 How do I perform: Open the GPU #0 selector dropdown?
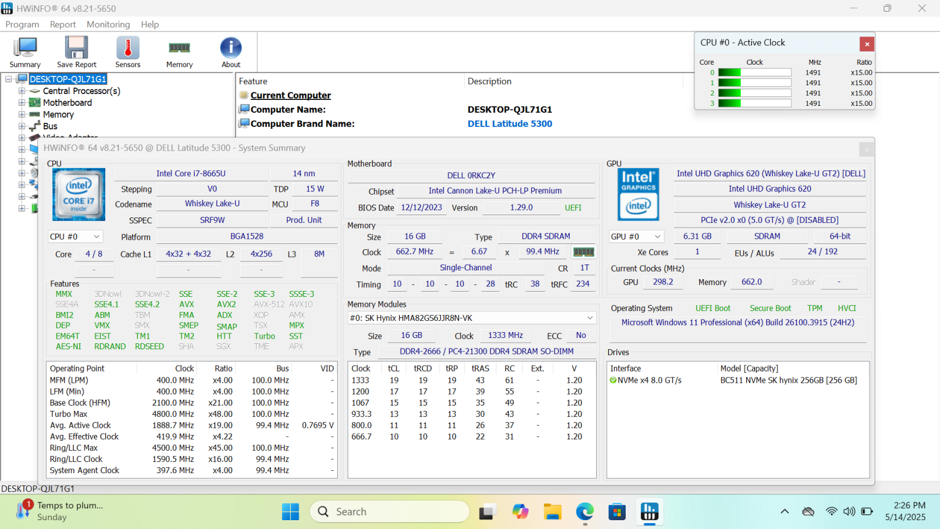coord(636,237)
